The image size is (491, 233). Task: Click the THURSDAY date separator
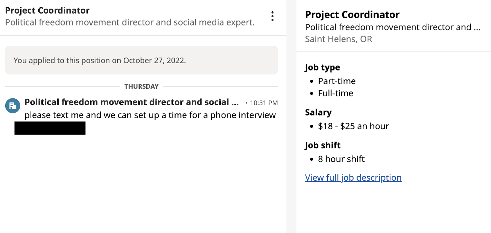141,86
